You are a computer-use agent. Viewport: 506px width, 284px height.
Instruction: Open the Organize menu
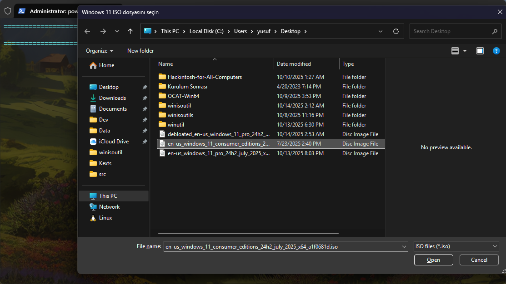tap(100, 50)
